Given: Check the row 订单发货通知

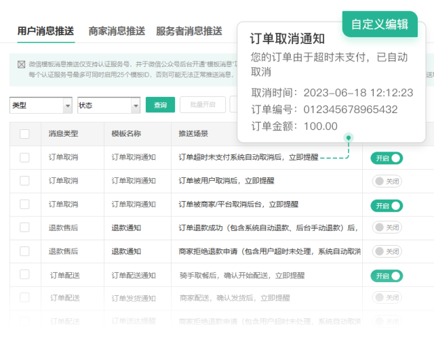Looking at the screenshot, I should pos(24,297).
